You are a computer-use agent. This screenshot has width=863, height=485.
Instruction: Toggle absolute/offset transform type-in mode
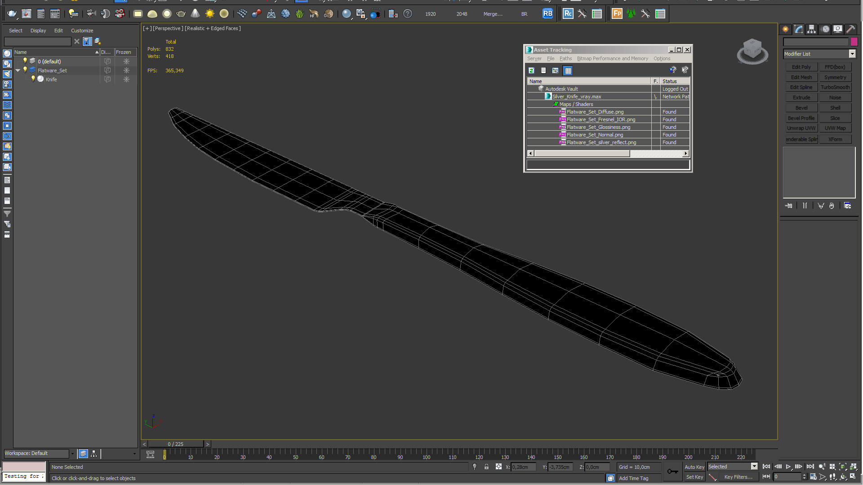point(498,467)
